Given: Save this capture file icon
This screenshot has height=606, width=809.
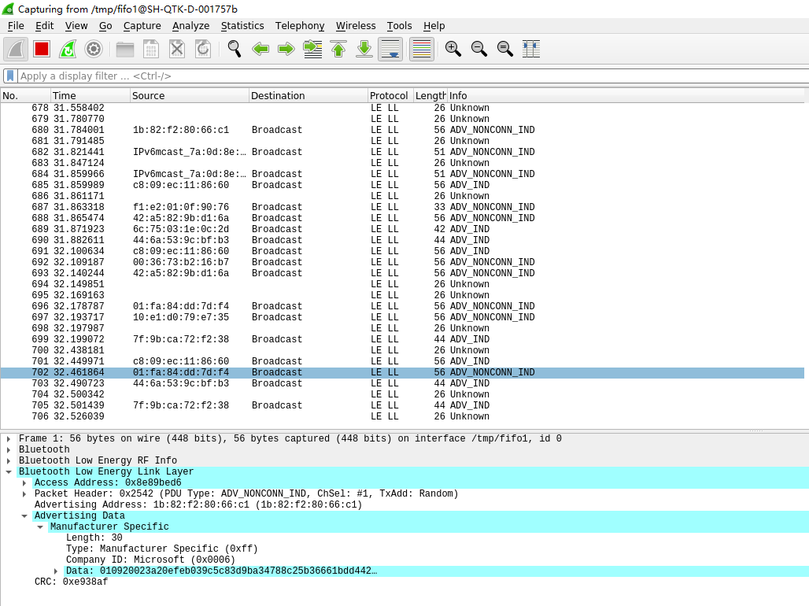Looking at the screenshot, I should click(150, 49).
